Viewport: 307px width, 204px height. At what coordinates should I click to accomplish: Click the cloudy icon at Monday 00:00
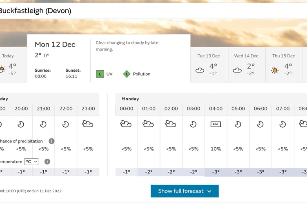126,124
